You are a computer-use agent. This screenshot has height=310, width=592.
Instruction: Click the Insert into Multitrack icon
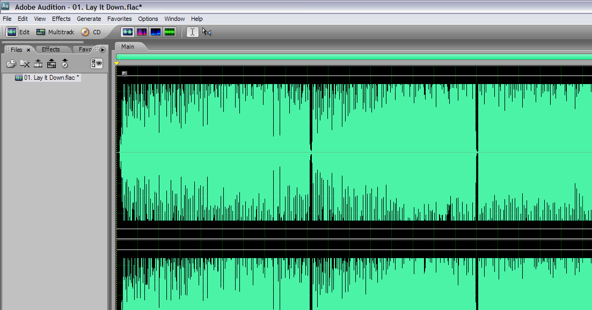(52, 64)
